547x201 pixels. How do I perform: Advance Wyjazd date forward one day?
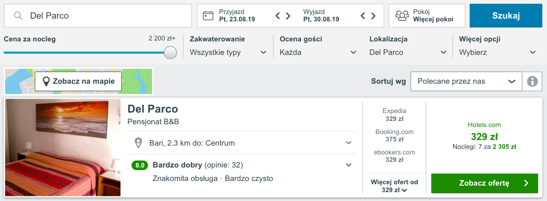pyautogui.click(x=373, y=16)
